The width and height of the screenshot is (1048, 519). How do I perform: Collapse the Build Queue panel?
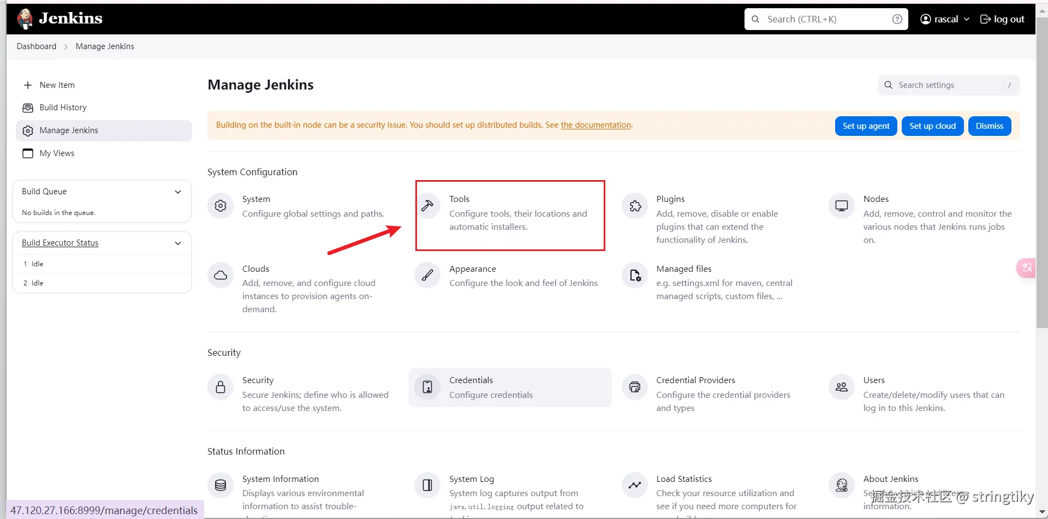(178, 192)
